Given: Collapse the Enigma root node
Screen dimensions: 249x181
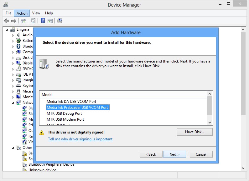Looking at the screenshot, I should (x=7, y=30).
